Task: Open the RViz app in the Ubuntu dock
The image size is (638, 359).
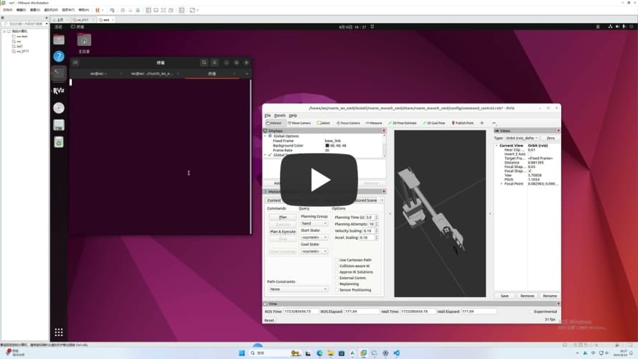Action: [x=59, y=90]
